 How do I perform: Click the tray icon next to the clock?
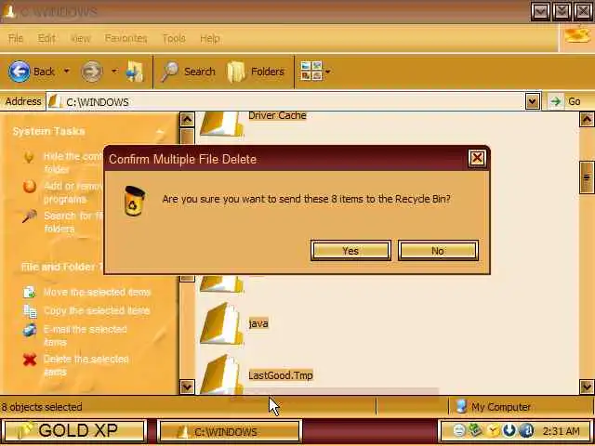pyautogui.click(x=526, y=430)
